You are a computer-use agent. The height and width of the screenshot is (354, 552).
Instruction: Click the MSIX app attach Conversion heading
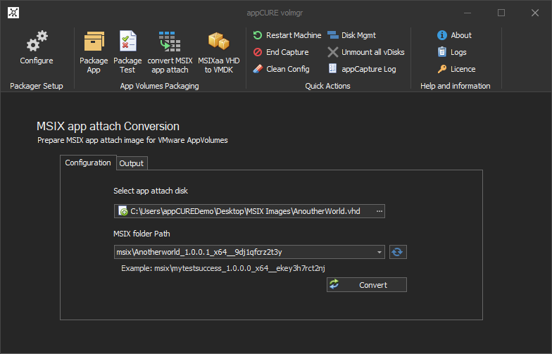[x=108, y=126]
